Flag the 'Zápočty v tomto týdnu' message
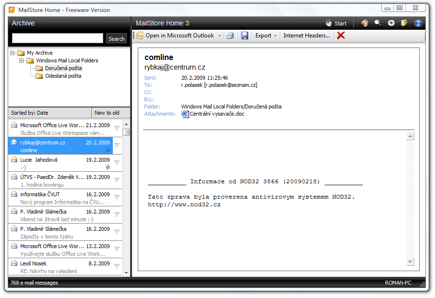The height and width of the screenshot is (298, 435). [117, 231]
